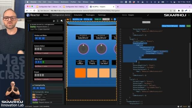Click the second Dummy Behavior display
The image size is (192, 108).
click(101, 37)
